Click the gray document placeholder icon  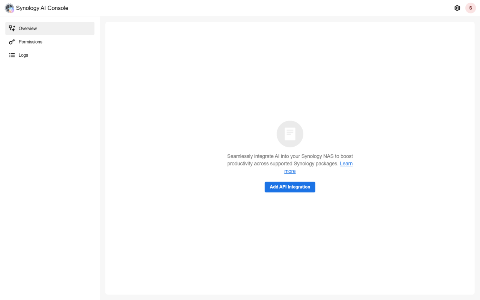coord(290,134)
